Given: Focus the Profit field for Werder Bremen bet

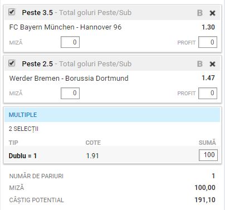Looking at the screenshot, I should pos(208,93).
